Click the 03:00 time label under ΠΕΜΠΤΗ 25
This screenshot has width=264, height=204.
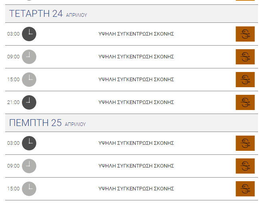(x=13, y=143)
